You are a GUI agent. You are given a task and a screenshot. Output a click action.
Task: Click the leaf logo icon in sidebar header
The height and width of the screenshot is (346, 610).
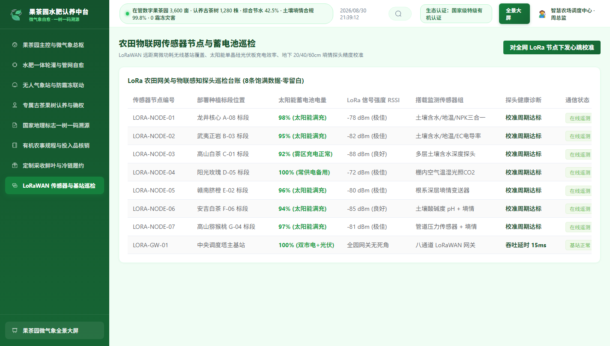(x=16, y=15)
